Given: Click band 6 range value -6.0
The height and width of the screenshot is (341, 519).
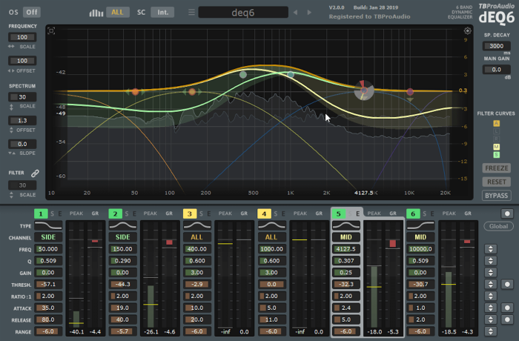Looking at the screenshot, I should tap(420, 331).
